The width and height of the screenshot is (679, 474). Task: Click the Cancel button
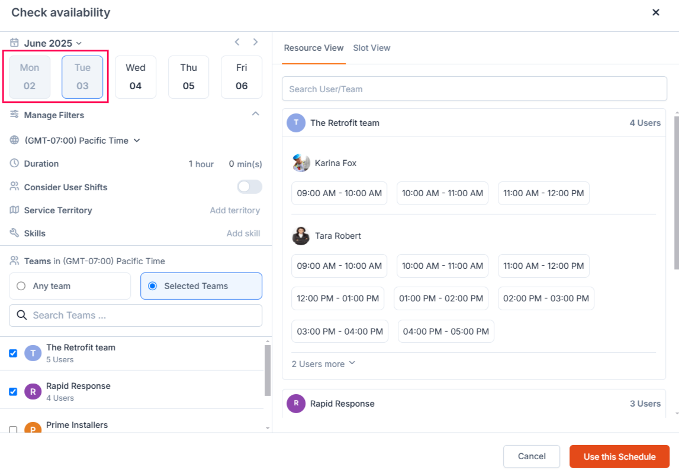pyautogui.click(x=532, y=456)
